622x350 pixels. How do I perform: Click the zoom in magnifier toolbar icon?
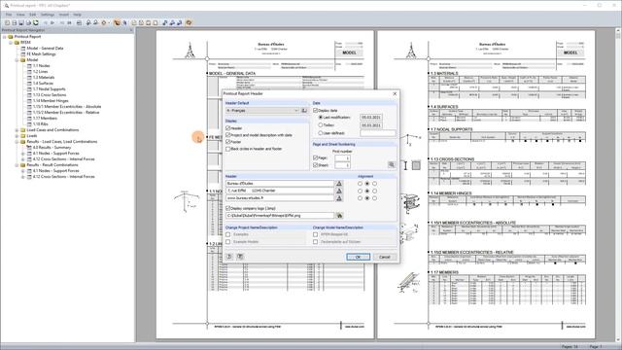pyautogui.click(x=88, y=23)
